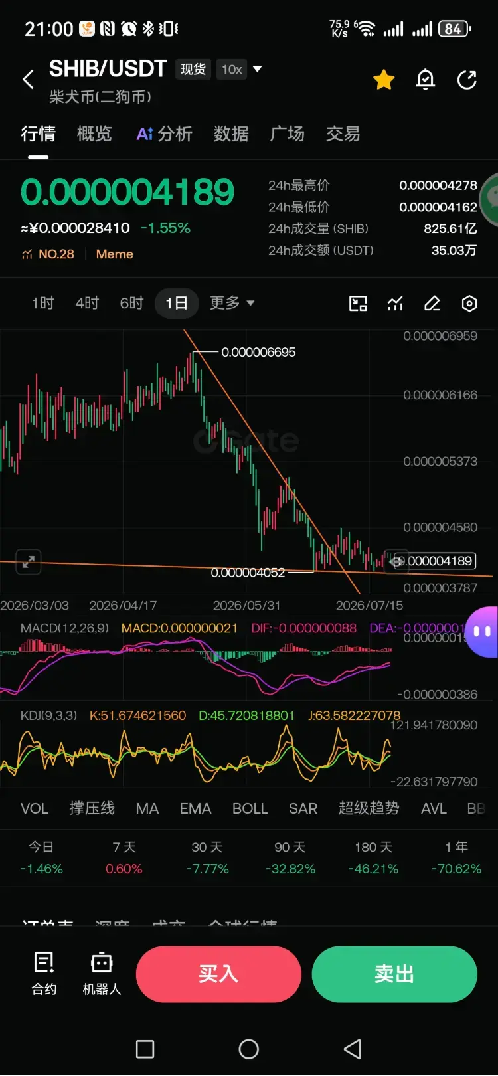Toggle the MA indicator

point(147,808)
